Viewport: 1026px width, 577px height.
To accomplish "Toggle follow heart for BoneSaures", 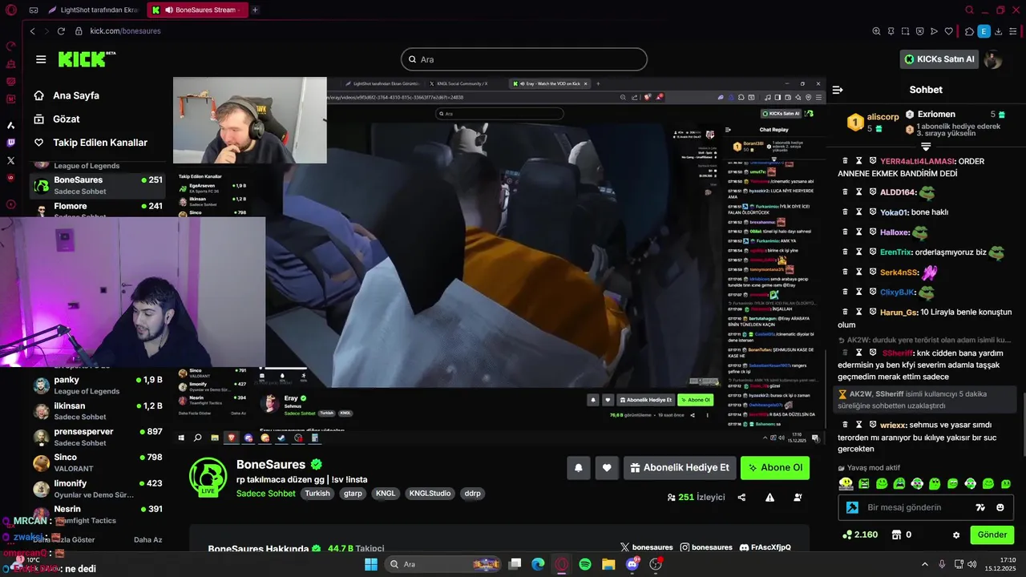I will coord(607,468).
